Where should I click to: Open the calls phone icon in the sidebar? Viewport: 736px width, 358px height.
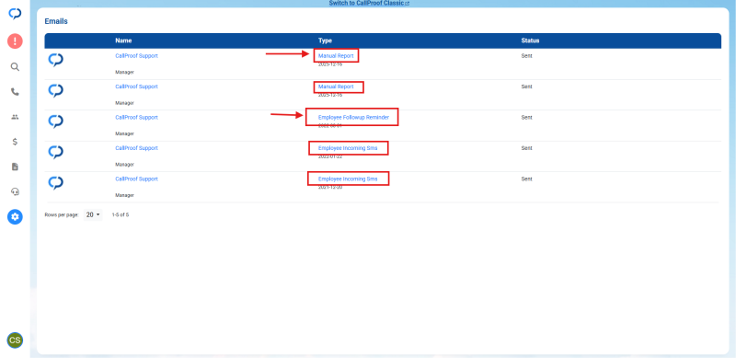(15, 92)
